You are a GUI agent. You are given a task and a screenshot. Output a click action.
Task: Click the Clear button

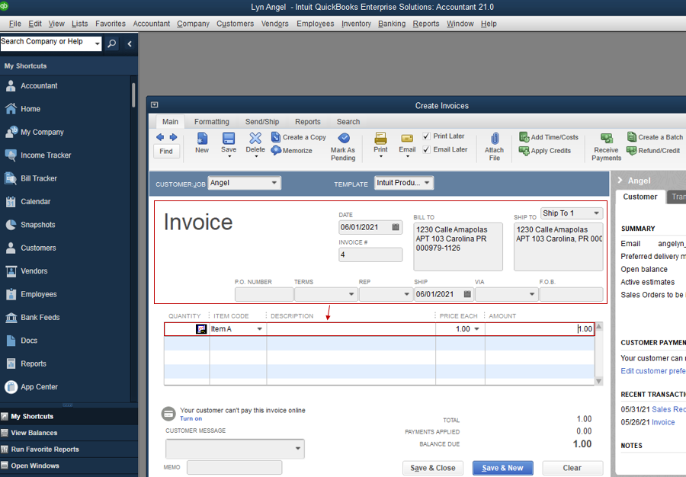[572, 468]
